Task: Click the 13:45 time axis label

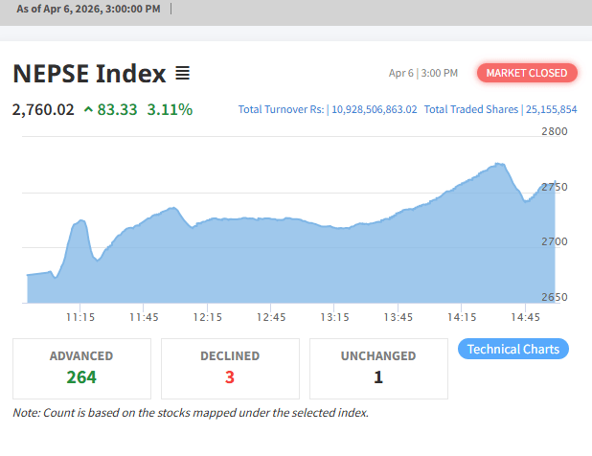Action: click(398, 317)
